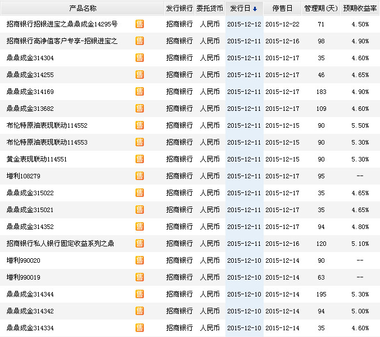Click the 售 icon for 增利990020
Screen dimensions: 380x337
pyautogui.click(x=139, y=260)
